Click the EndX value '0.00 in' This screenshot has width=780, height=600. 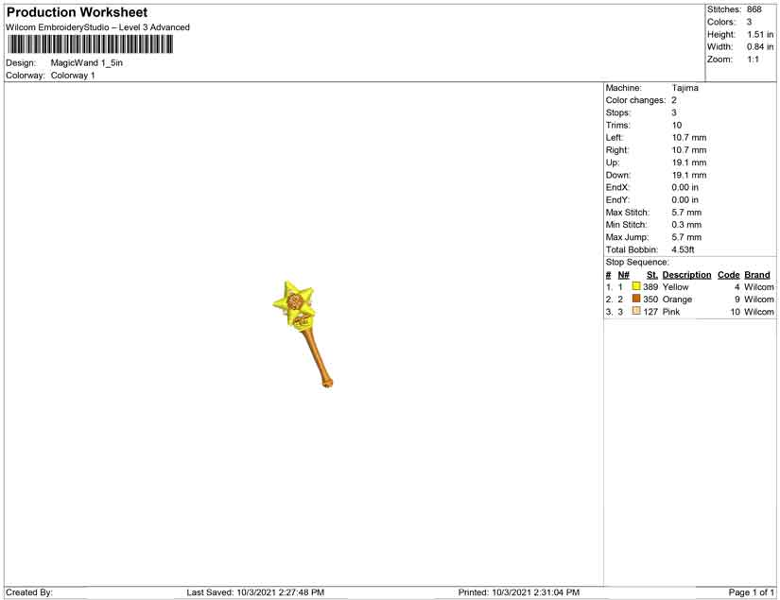[x=685, y=187]
